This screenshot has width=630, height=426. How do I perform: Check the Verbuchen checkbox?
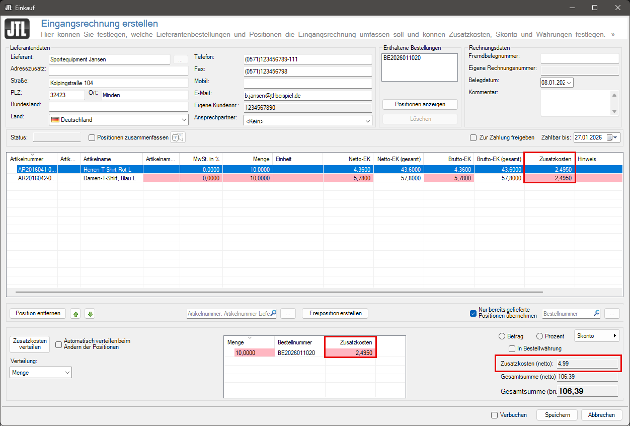[x=495, y=415]
